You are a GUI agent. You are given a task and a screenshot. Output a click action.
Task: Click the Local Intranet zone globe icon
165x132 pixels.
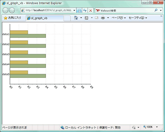pyautogui.click(x=62, y=128)
